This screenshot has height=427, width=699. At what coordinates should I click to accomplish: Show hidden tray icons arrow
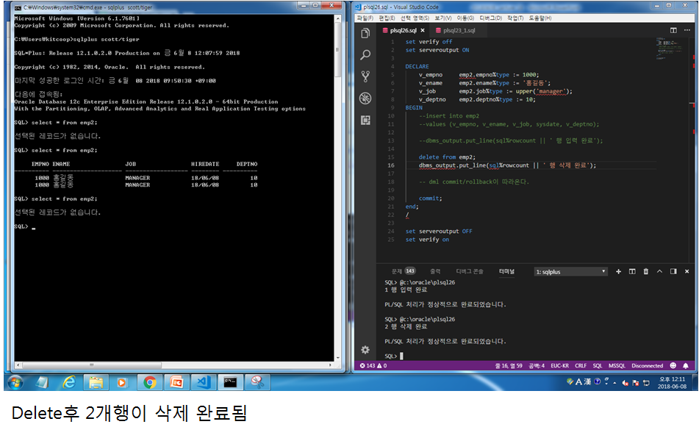(614, 382)
